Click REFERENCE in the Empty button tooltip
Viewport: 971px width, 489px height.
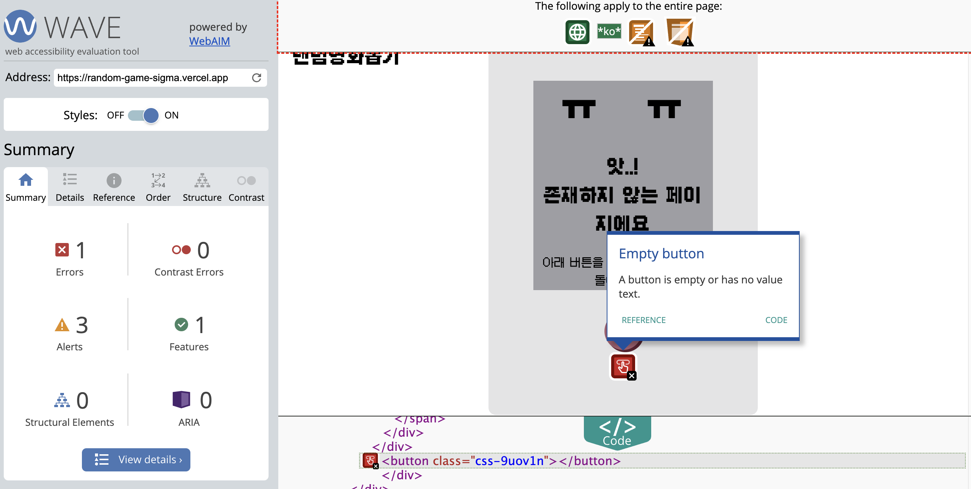pos(643,320)
